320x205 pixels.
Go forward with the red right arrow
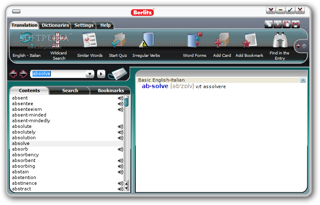click(23, 74)
